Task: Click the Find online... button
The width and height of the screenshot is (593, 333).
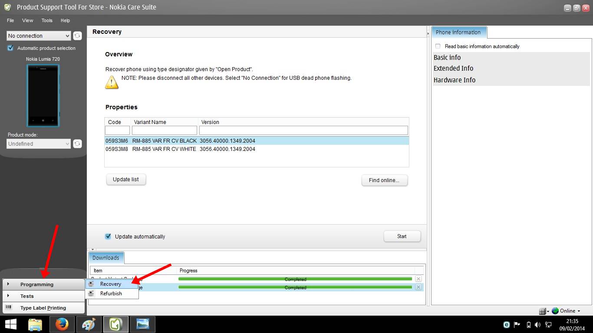Action: (x=384, y=180)
